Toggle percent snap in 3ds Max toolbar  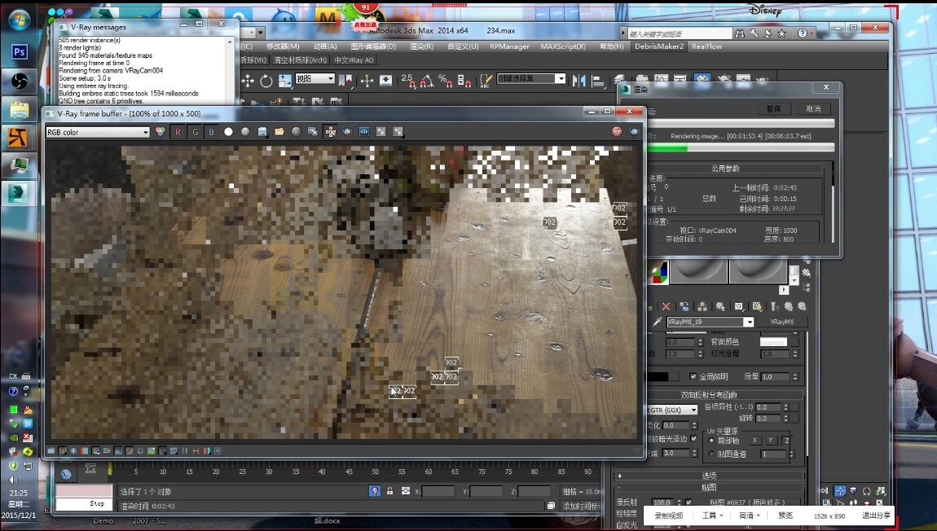click(445, 81)
